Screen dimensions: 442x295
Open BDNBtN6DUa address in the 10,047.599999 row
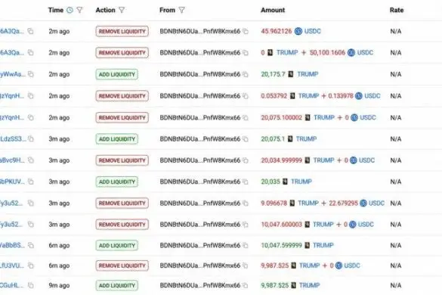(x=200, y=245)
